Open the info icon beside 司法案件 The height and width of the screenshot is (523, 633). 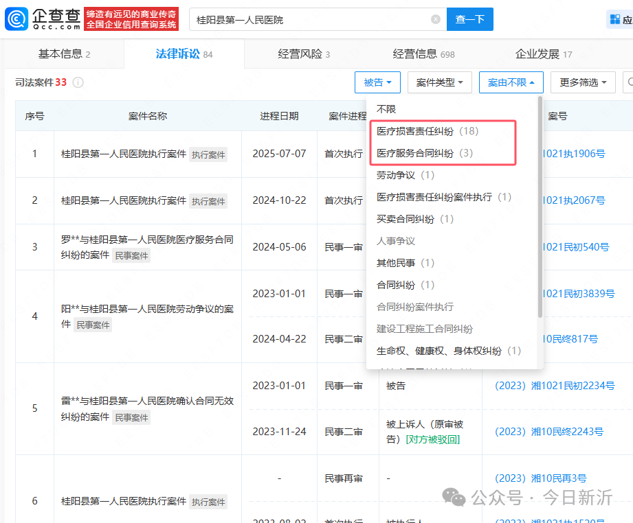(78, 82)
